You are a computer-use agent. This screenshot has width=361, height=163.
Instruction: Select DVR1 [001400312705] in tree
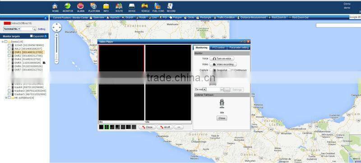[28, 52]
